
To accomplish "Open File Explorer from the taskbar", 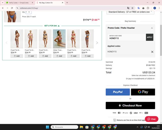I will (x=82, y=127).
